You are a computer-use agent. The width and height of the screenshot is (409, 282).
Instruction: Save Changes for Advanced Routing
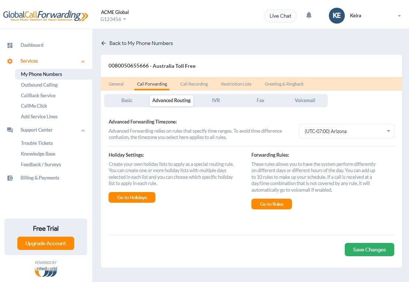click(369, 250)
